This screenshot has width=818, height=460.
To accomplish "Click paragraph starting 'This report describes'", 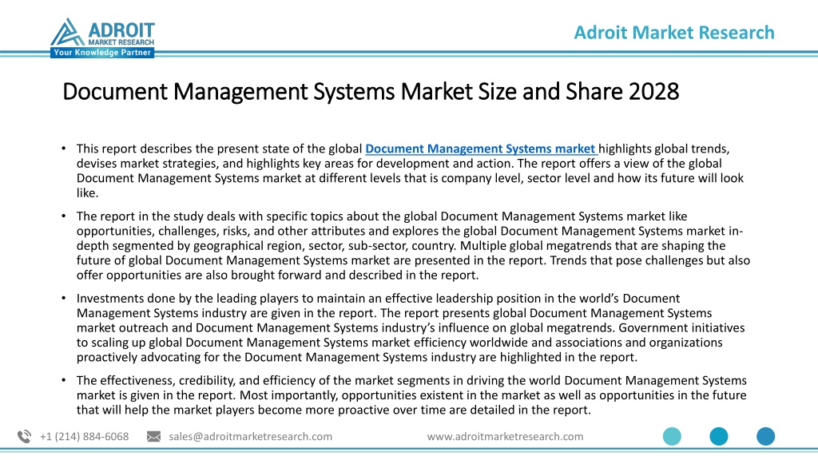I will [410, 171].
